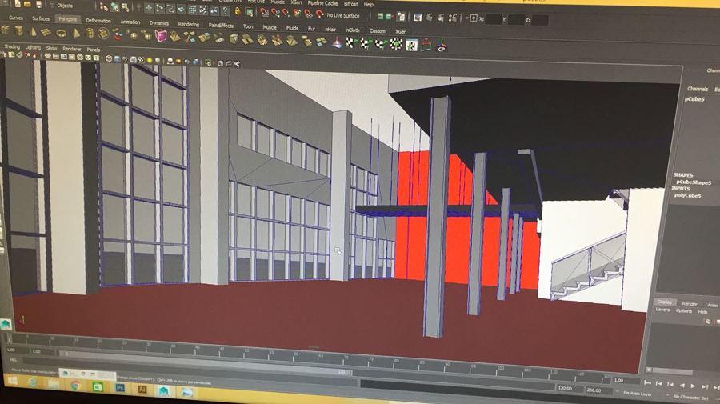Click the purple pyramid shelf icon
The width and height of the screenshot is (720, 404).
pos(337,42)
